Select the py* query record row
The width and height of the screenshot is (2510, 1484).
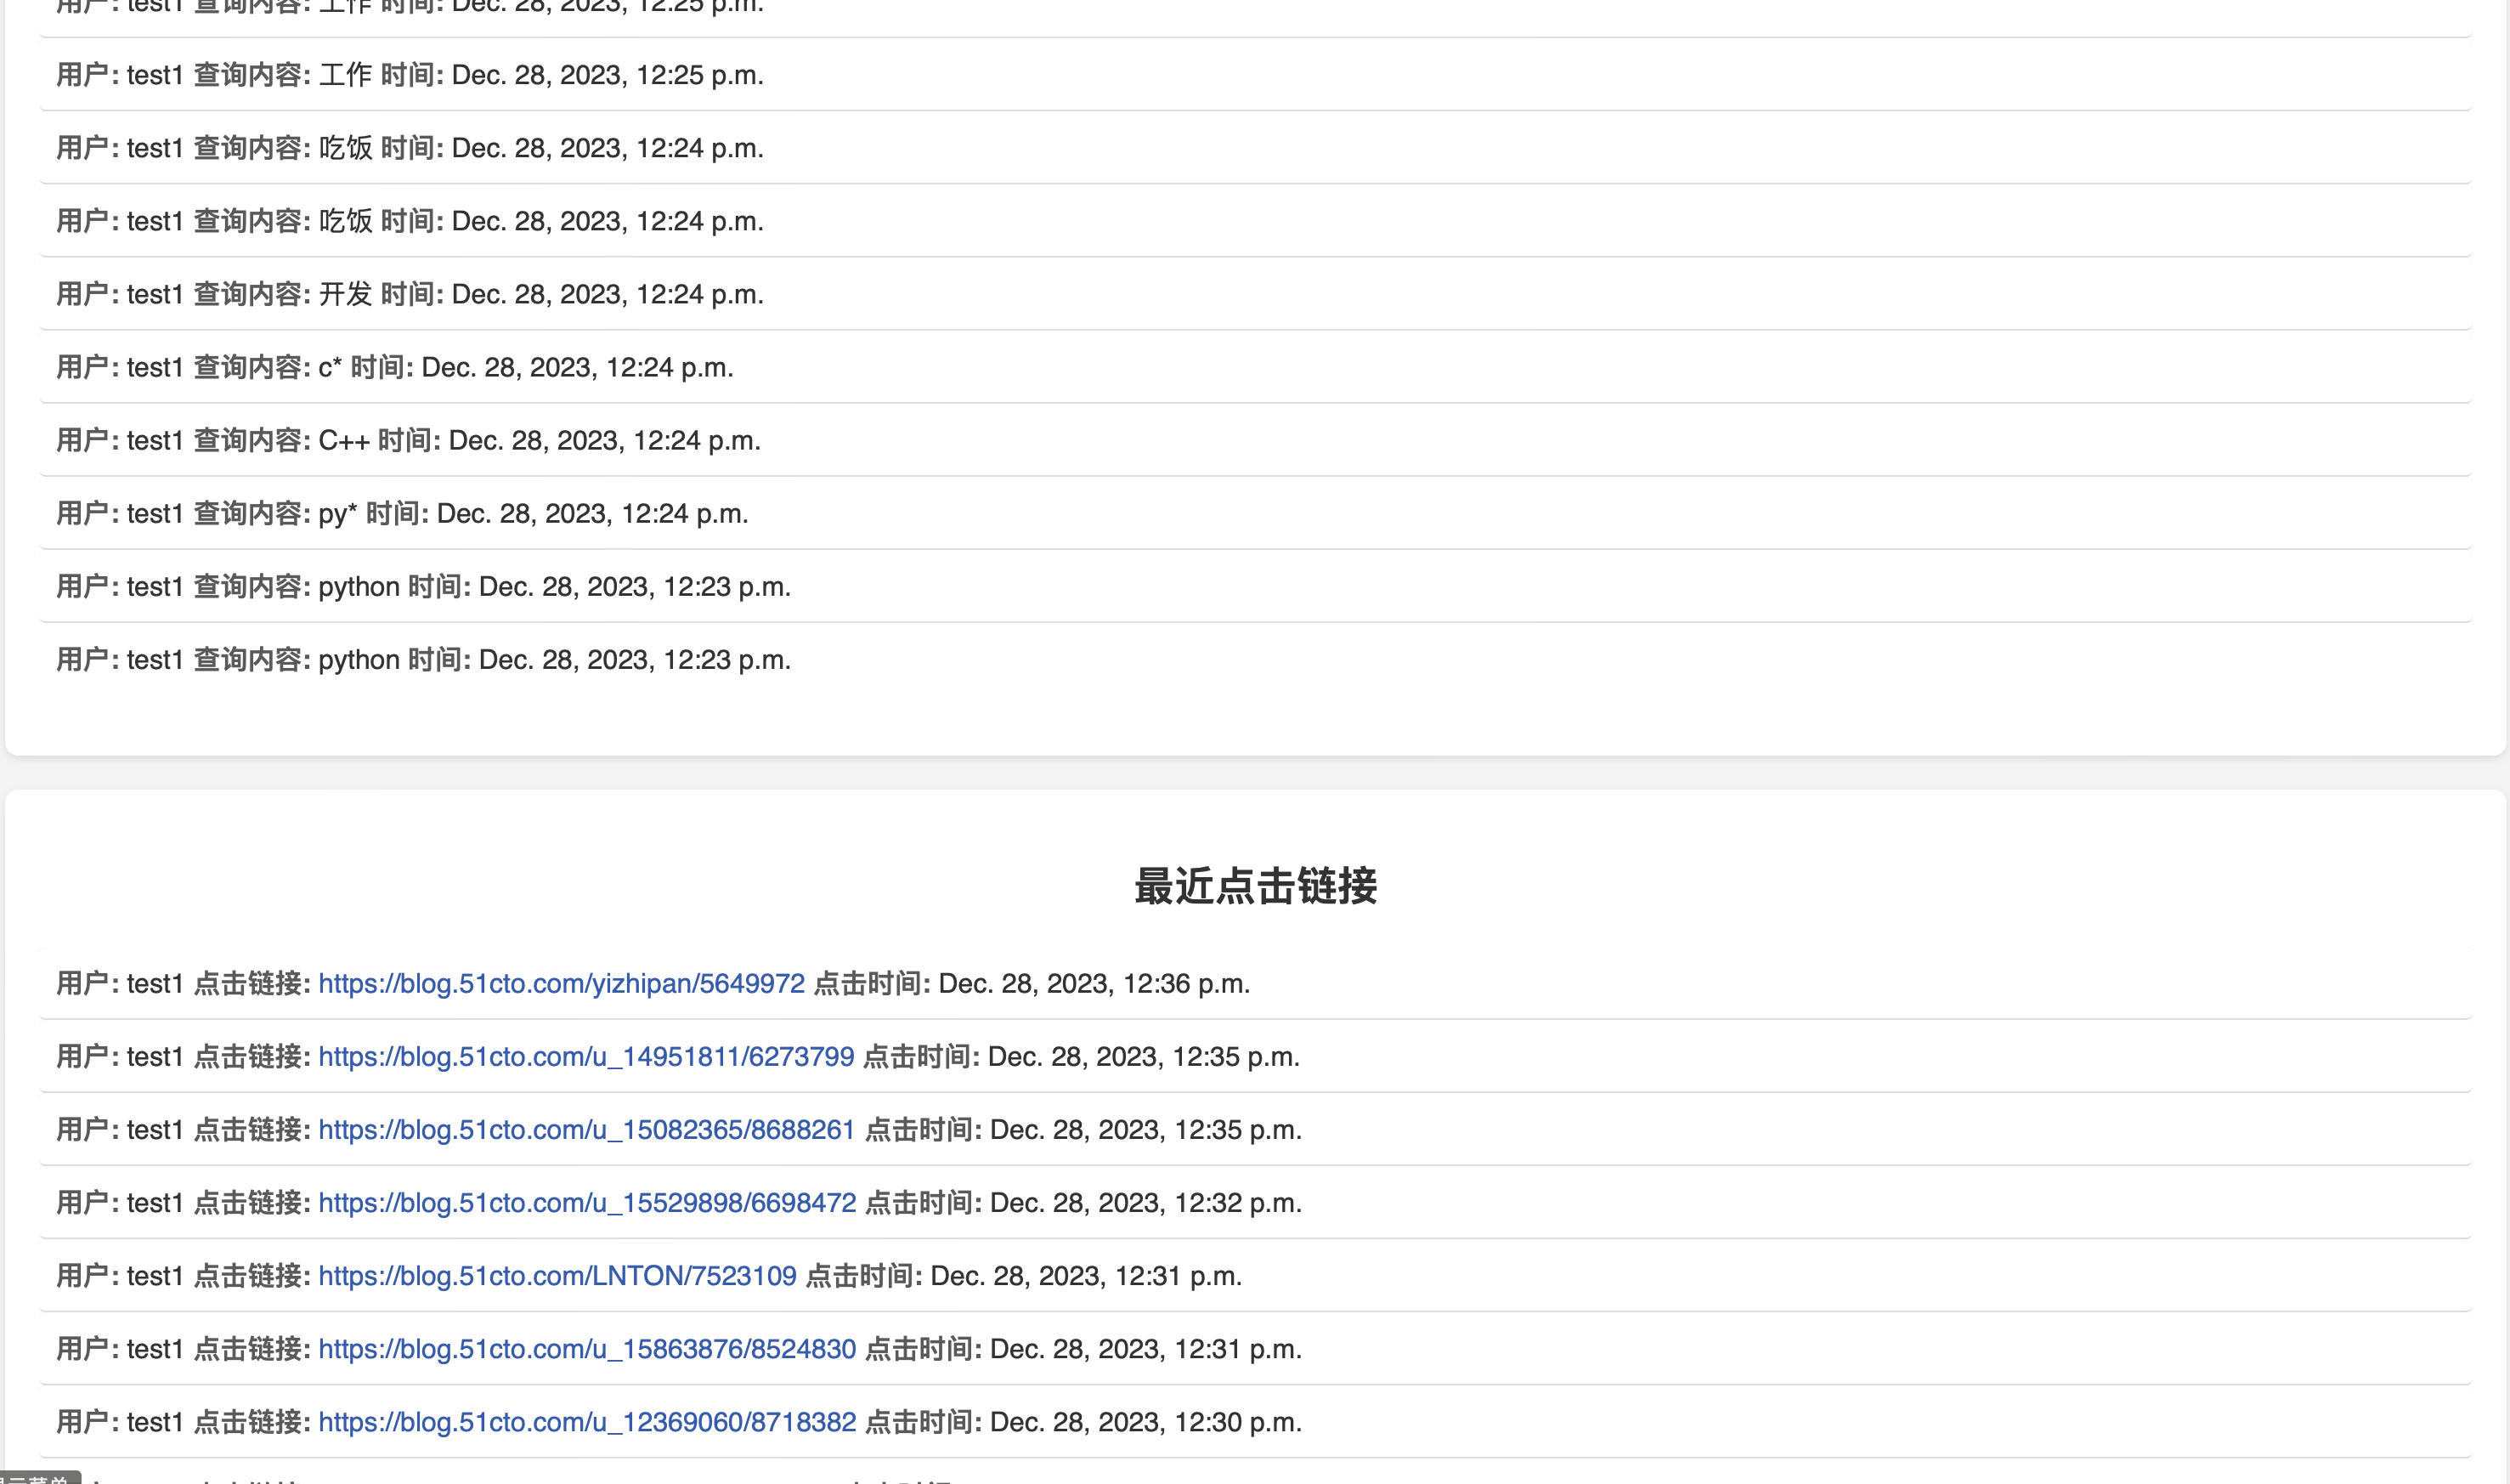pyautogui.click(x=402, y=514)
